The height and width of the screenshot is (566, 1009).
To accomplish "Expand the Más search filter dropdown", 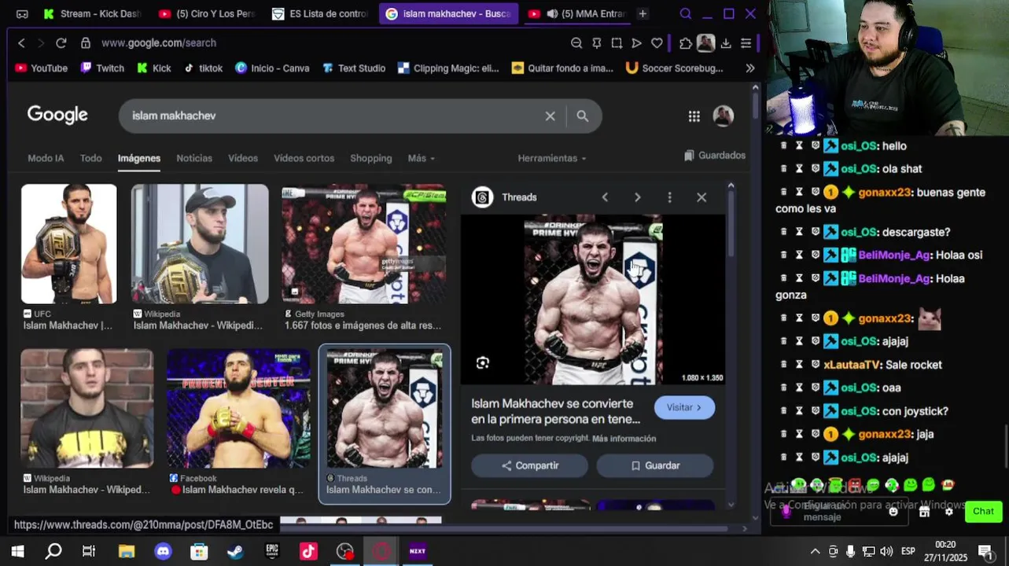I will [x=421, y=158].
